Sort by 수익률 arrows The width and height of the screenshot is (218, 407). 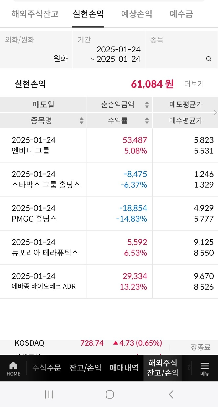click(147, 120)
